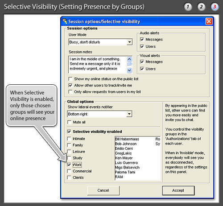Click the session notes scroll down arrow
Viewport: 223px width, 206px height.
point(129,70)
